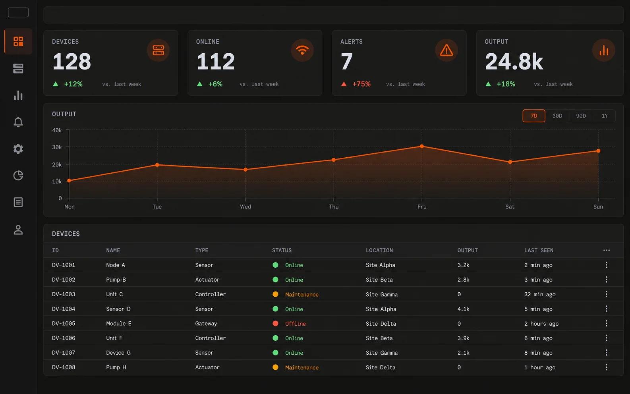Screen dimensions: 630x394
Task: Switch chart to 30D range
Action: (x=557, y=116)
